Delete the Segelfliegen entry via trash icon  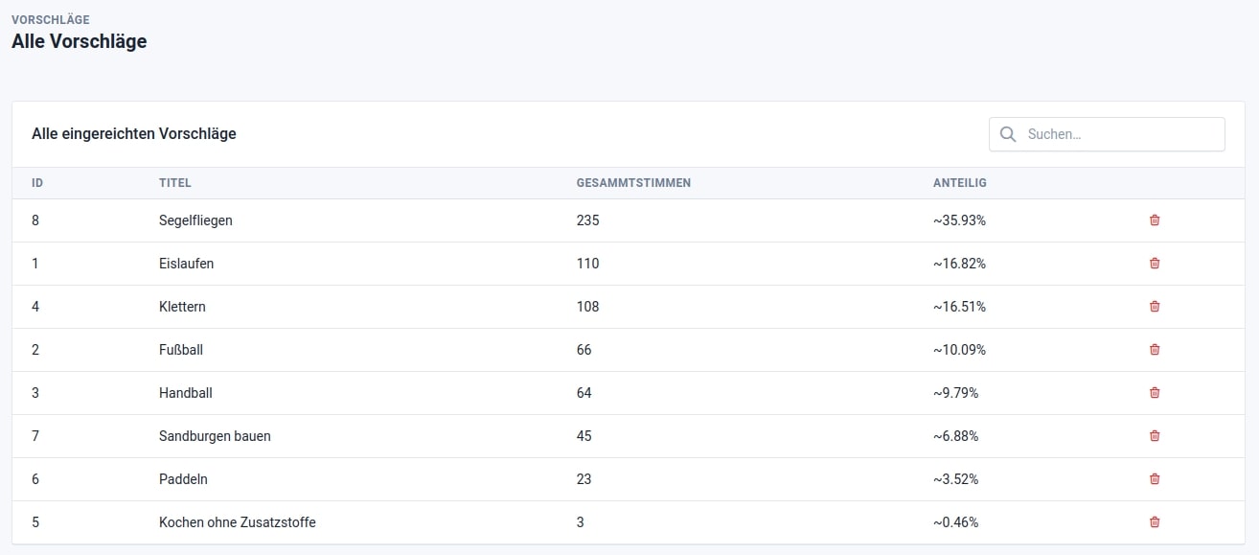pyautogui.click(x=1154, y=220)
